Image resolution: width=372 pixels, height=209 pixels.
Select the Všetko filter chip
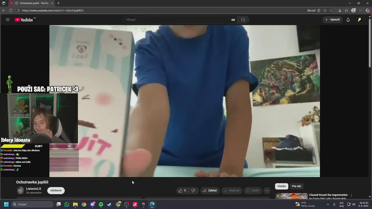click(282, 186)
